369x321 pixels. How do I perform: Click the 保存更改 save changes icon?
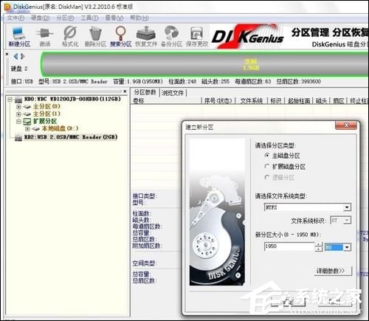[x=197, y=37]
